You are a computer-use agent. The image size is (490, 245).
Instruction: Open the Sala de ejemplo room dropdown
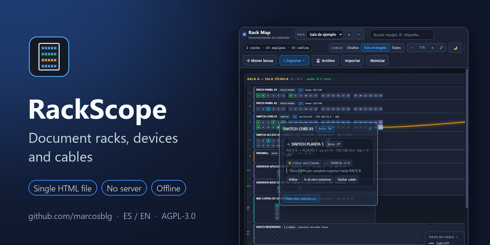325,34
